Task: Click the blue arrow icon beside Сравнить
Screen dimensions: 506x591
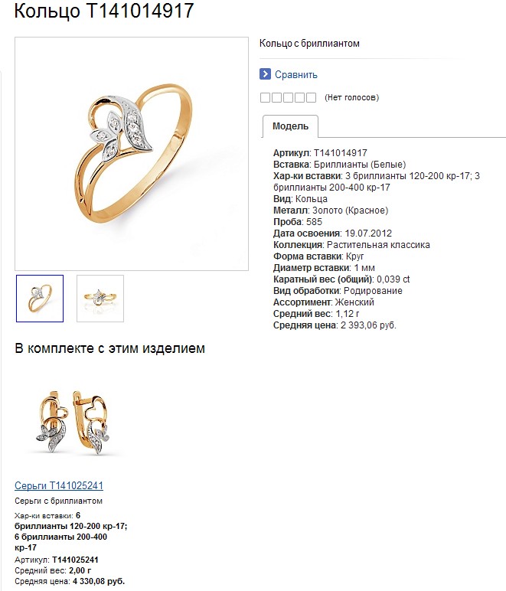Action: pos(265,73)
